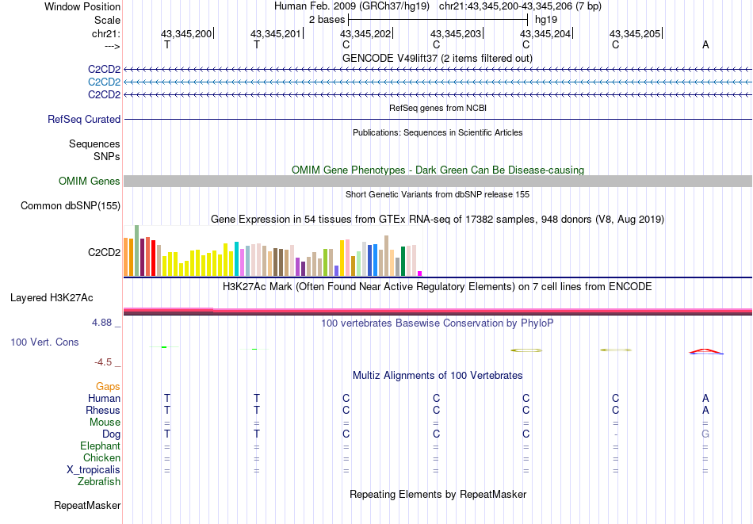Screen dimensions: 753x524
Task: Click the orange Gaps label
Action: point(108,386)
